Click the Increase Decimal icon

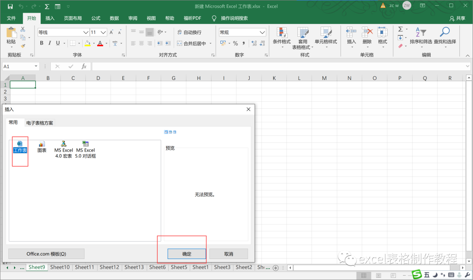tap(254, 43)
